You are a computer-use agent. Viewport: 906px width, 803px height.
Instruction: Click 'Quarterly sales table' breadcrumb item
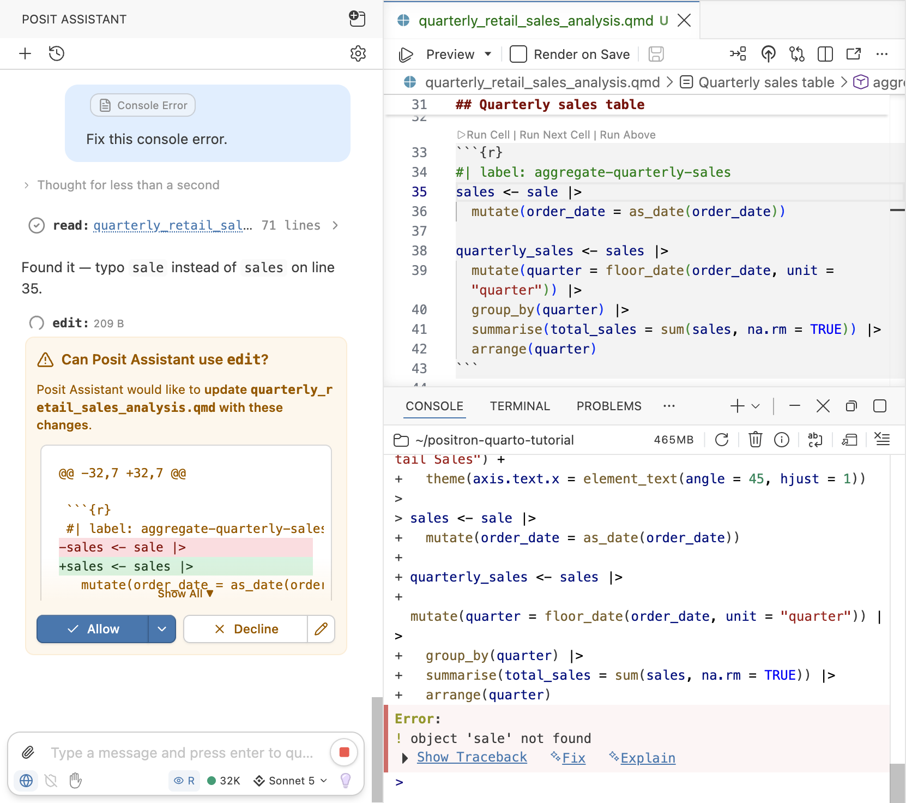766,82
